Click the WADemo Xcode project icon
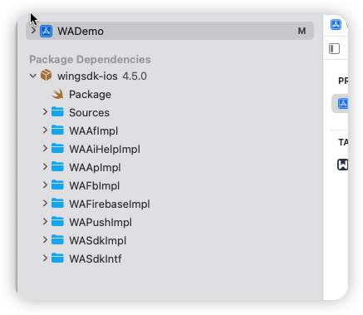 (46, 31)
